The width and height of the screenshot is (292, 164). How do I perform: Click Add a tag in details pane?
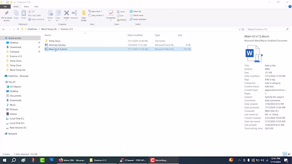[x=270, y=79]
